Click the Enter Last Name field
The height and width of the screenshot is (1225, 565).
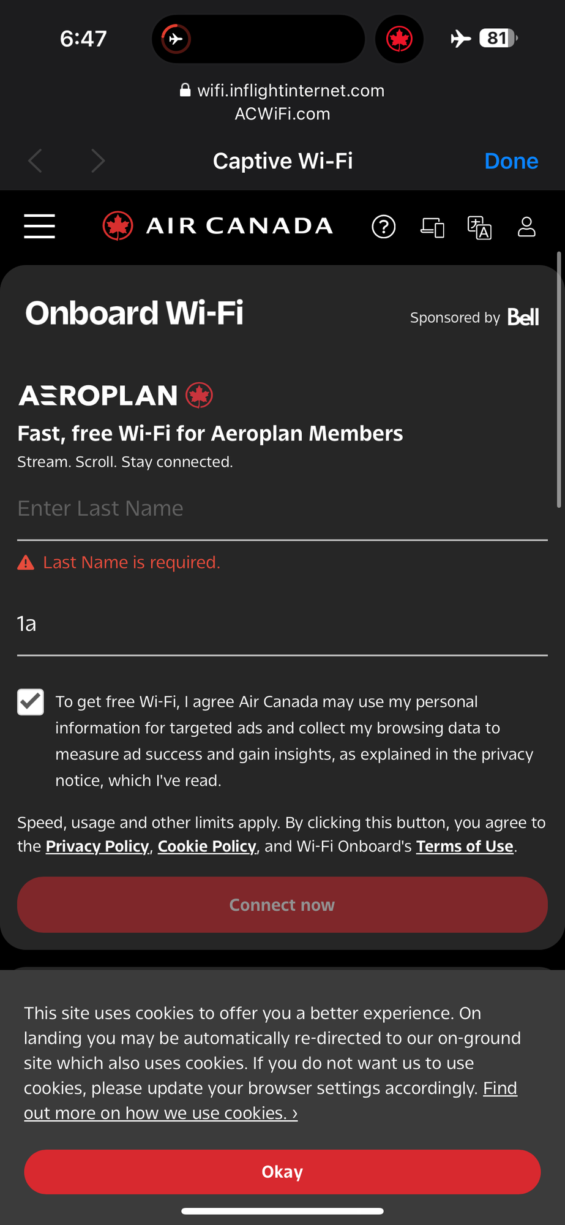pos(282,509)
